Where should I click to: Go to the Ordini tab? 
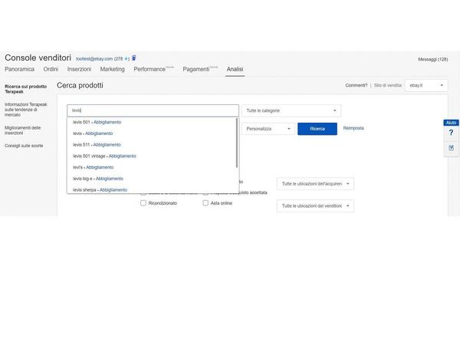click(x=51, y=69)
